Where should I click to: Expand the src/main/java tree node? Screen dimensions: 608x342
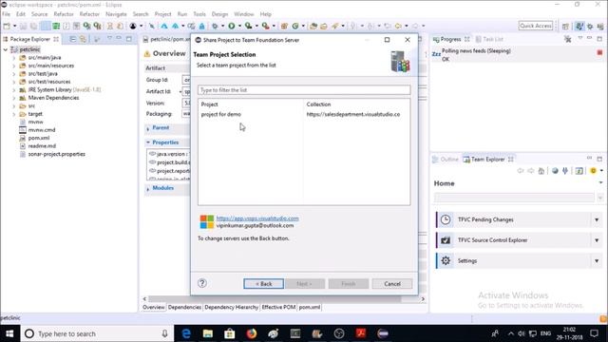coord(14,57)
